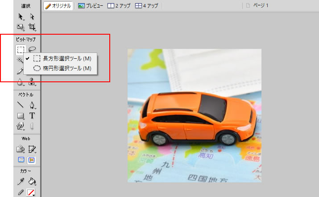Click the rectangular Marquee tool icon

click(21, 50)
